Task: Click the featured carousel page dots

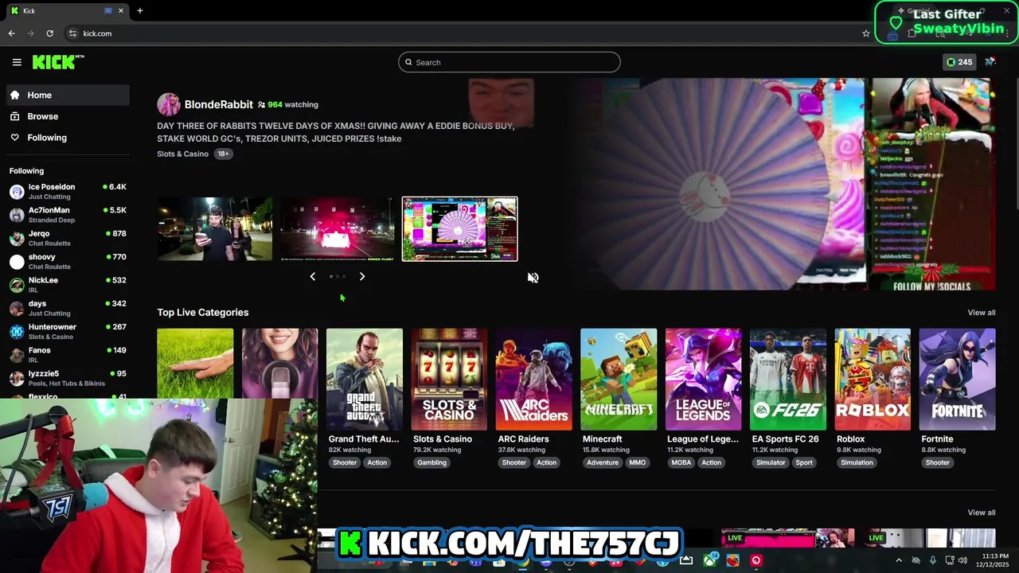Action: point(338,276)
